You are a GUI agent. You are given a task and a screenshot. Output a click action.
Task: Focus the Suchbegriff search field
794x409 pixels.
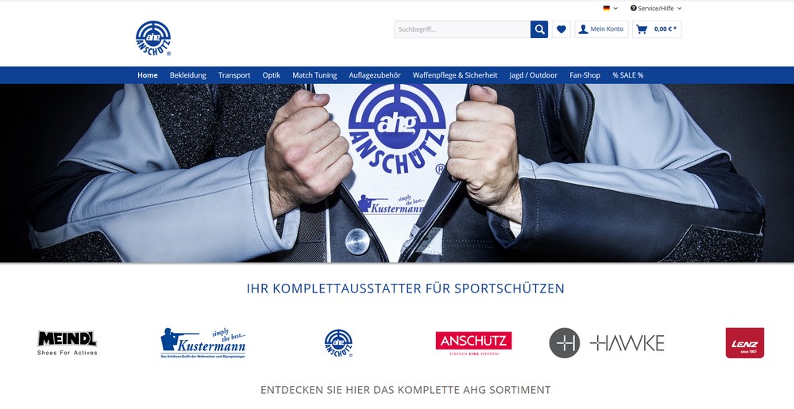pos(462,29)
